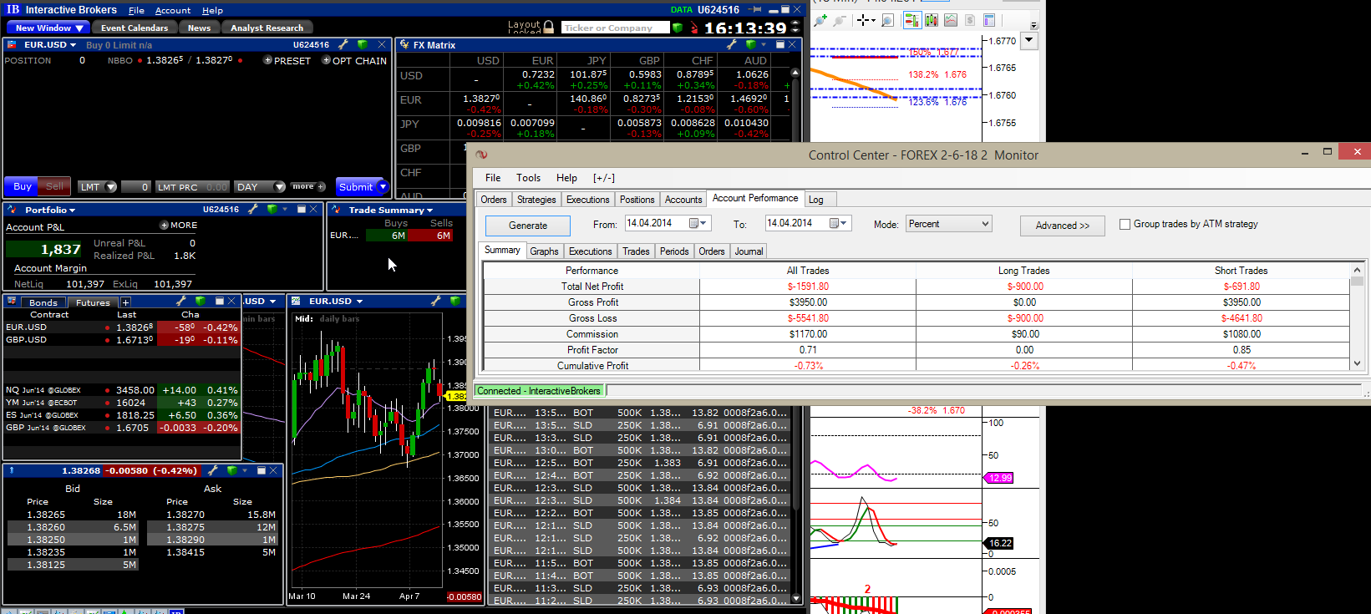The image size is (1371, 614).
Task: Click the zoom out magnifier in the chart toolbar
Action: pyautogui.click(x=840, y=20)
